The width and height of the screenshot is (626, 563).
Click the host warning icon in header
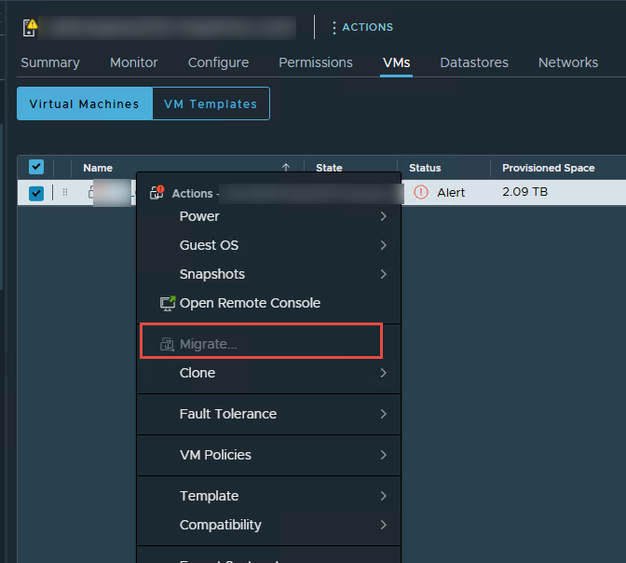point(30,27)
